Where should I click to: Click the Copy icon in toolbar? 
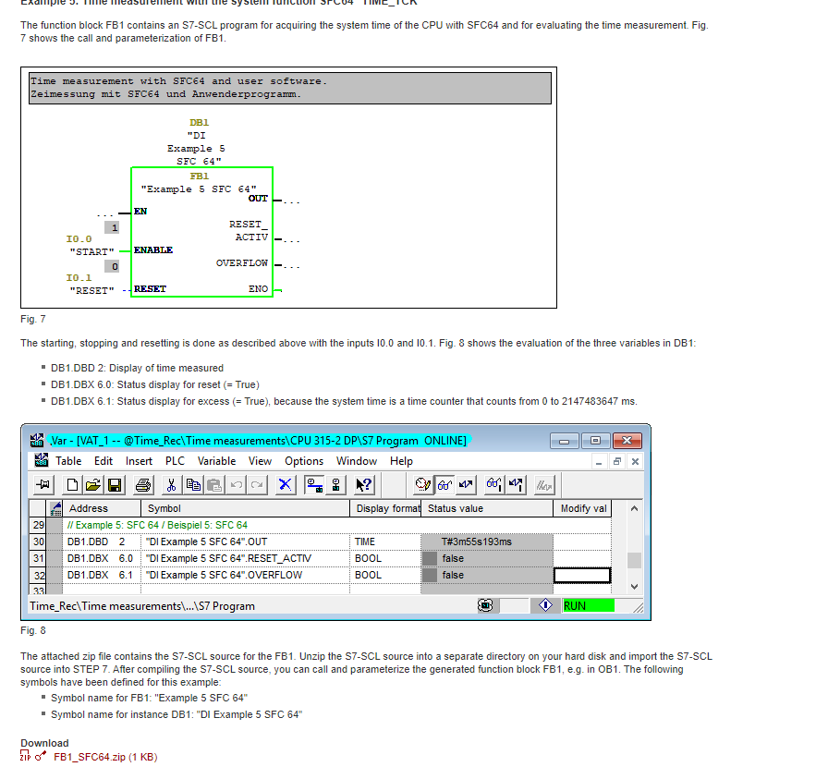(193, 484)
